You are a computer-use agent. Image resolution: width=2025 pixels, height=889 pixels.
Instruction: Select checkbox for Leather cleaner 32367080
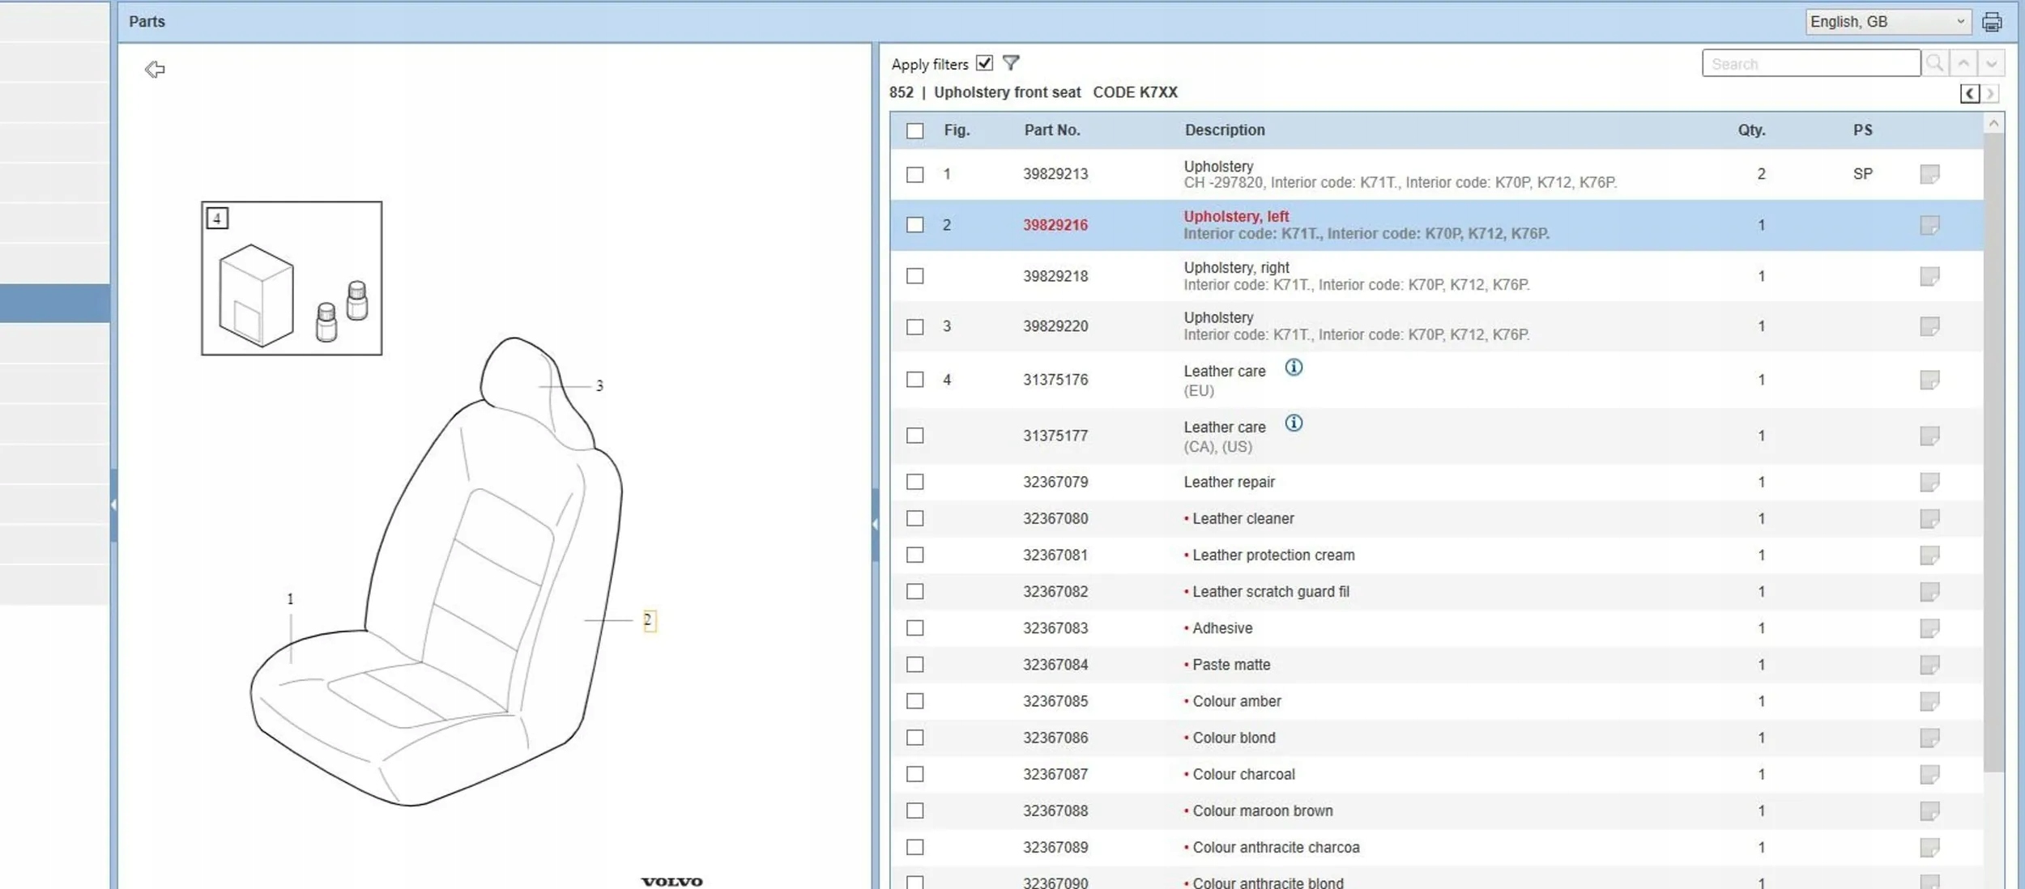pyautogui.click(x=915, y=518)
